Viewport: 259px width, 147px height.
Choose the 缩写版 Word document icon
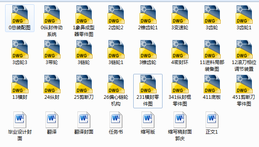pos(148,120)
